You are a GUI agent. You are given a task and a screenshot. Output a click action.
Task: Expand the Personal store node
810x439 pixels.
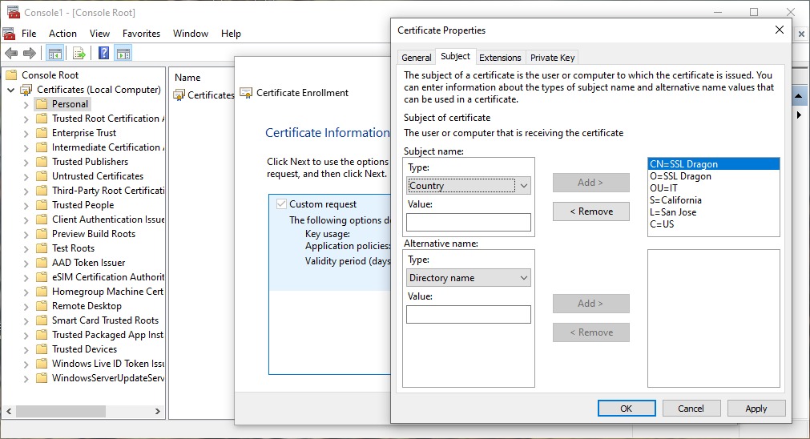(x=26, y=104)
